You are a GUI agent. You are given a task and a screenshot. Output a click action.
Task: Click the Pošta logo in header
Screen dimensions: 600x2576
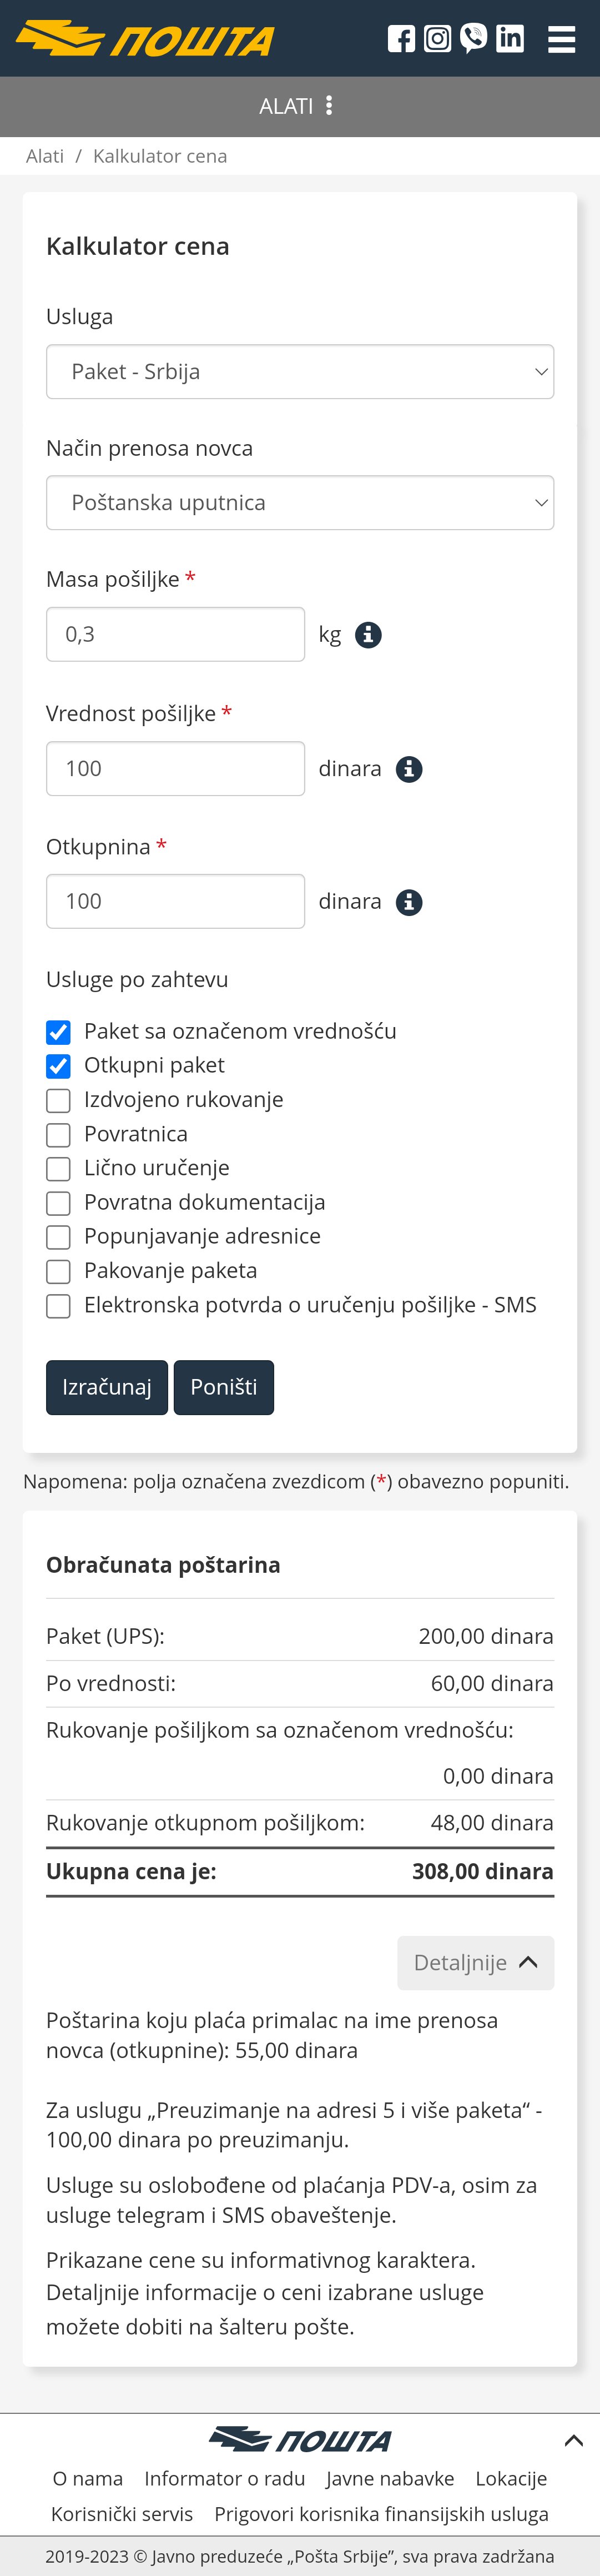[146, 39]
